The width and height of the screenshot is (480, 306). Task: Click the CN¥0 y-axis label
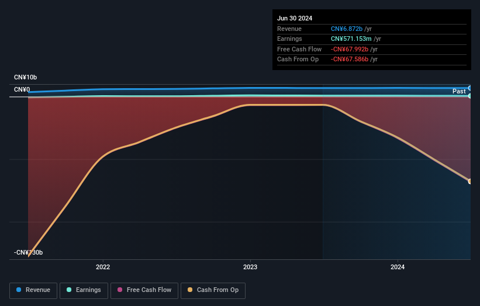(x=22, y=89)
